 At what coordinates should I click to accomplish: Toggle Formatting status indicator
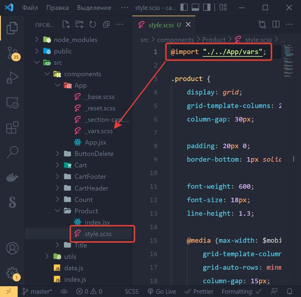[x=242, y=291]
